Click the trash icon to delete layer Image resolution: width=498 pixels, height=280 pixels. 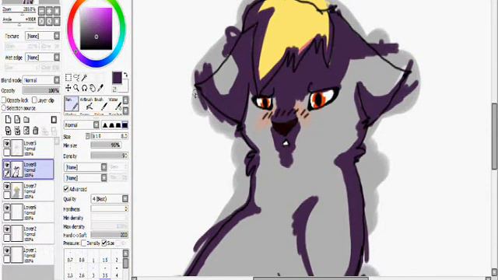[x=36, y=130]
